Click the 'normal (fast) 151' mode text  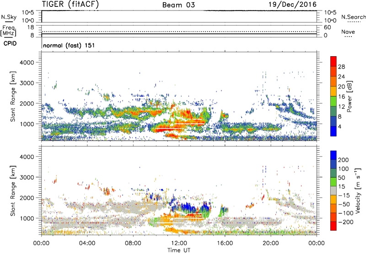[69, 45]
